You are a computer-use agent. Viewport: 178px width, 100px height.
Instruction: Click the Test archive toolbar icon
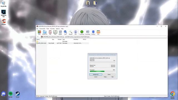[50, 32]
